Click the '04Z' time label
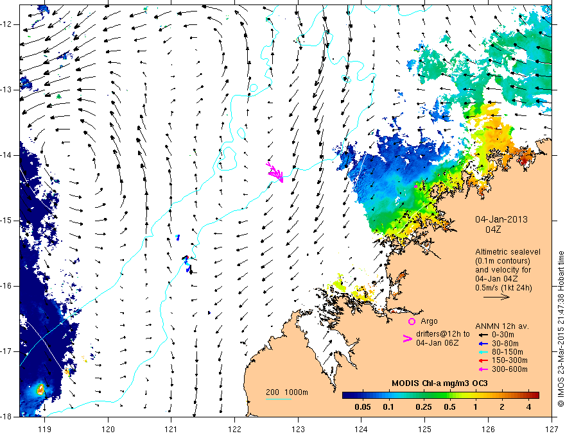 [x=493, y=230]
